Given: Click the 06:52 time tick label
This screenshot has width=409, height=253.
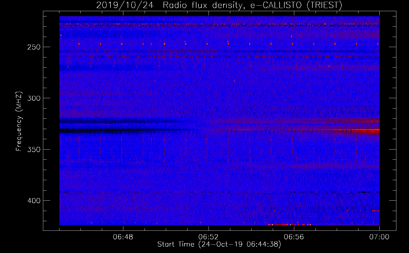Looking at the screenshot, I should [x=209, y=237].
